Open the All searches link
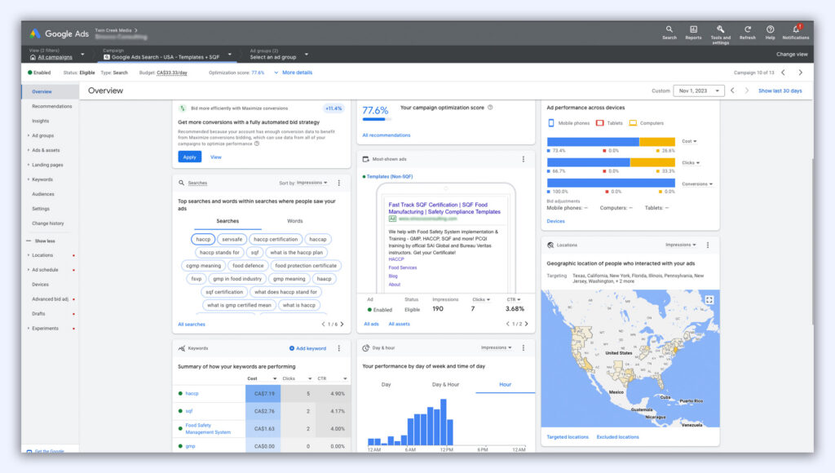Viewport: 835px width, 473px height. (191, 325)
